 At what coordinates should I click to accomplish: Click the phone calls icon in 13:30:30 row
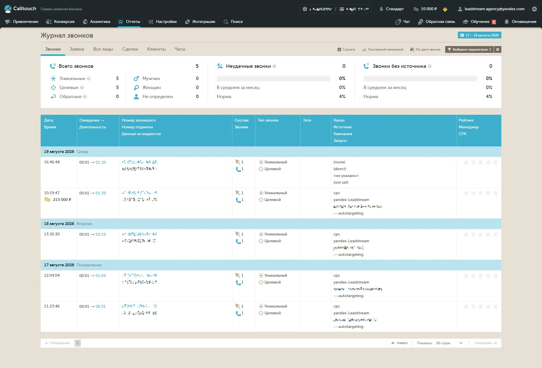238,241
